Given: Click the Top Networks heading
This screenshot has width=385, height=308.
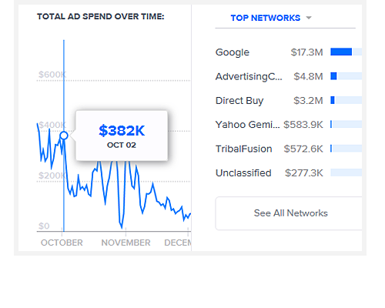Looking at the screenshot, I should pos(266,18).
